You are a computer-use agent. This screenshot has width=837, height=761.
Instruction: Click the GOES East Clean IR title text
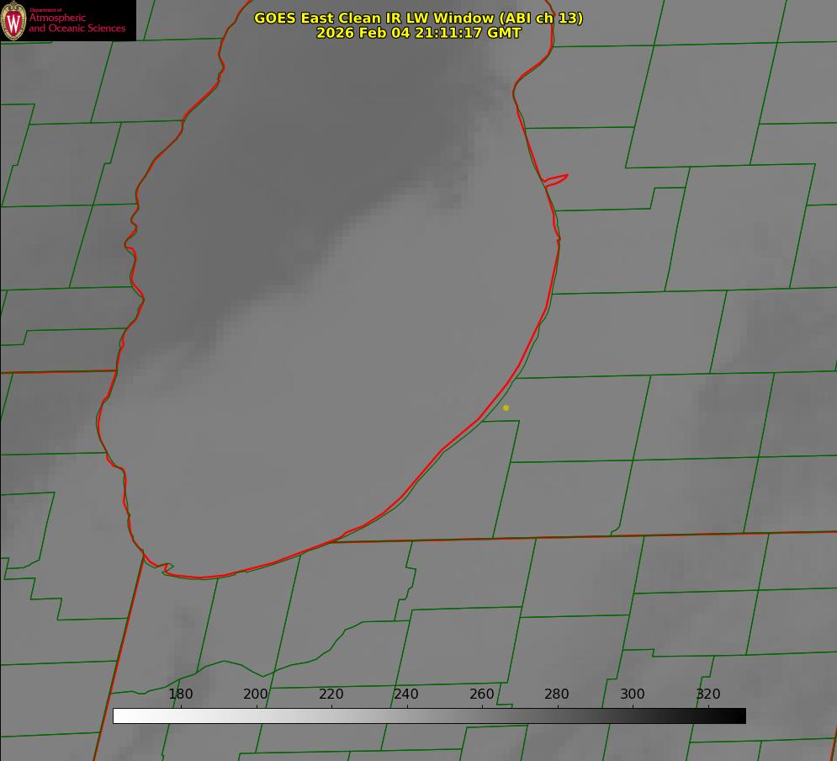click(x=419, y=18)
